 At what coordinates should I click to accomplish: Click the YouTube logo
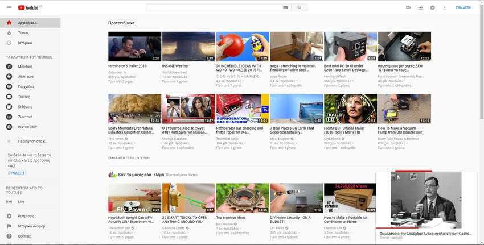point(30,7)
